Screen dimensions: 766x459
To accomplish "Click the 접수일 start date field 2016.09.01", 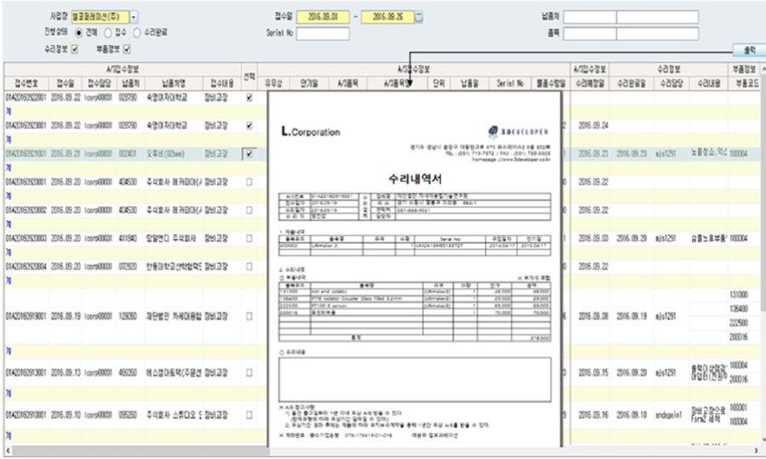I will (323, 17).
